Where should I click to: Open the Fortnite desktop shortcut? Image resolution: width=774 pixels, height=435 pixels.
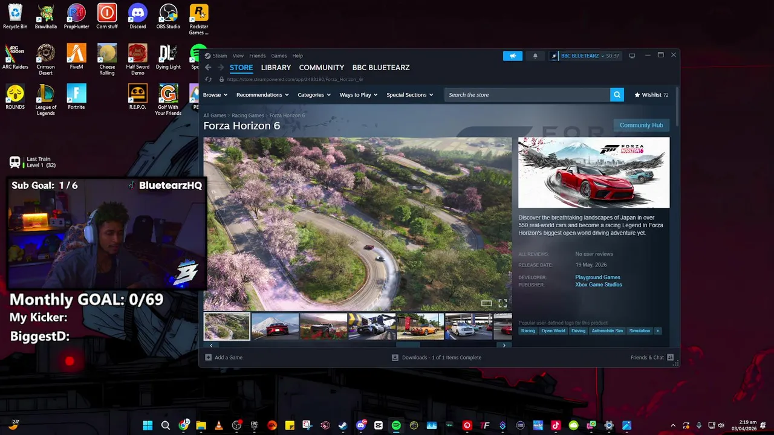point(76,97)
